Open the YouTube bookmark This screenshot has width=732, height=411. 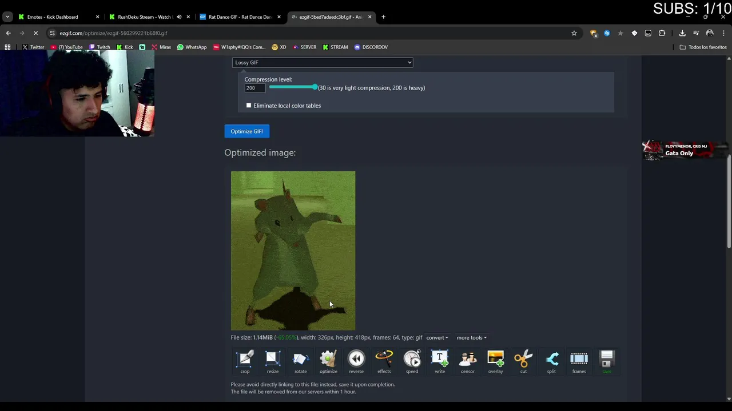click(x=67, y=47)
